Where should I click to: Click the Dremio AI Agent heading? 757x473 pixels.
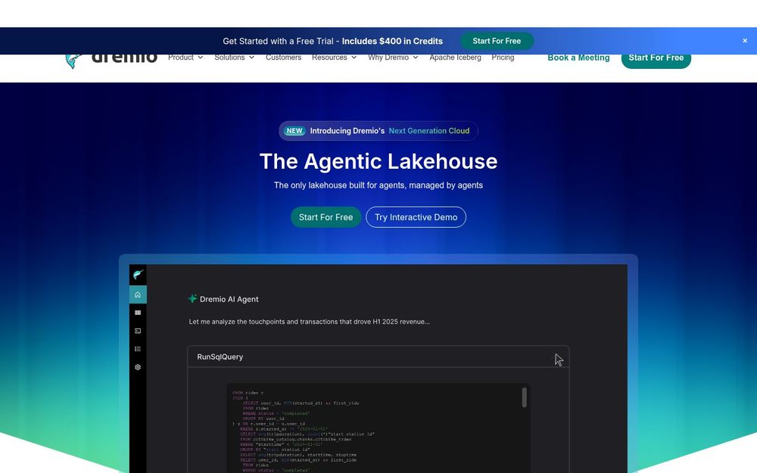229,299
